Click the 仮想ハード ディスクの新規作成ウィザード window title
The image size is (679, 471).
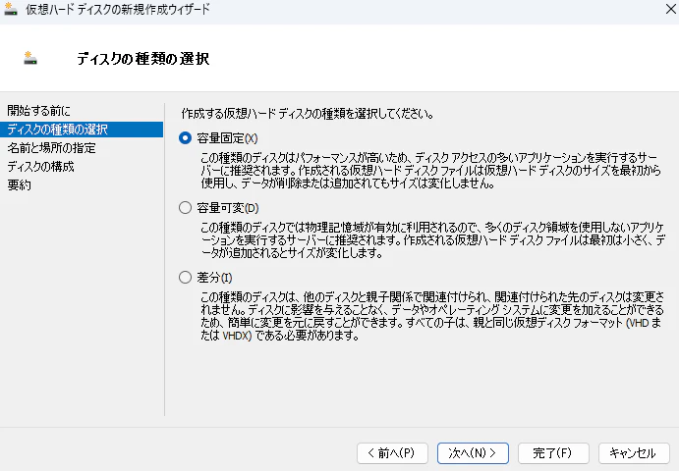[118, 9]
